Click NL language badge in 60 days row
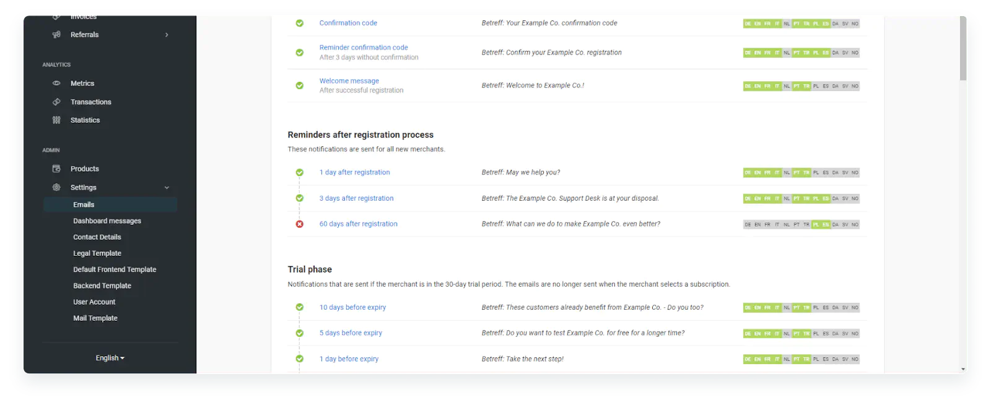Viewport: 991px width, 405px height. point(787,225)
